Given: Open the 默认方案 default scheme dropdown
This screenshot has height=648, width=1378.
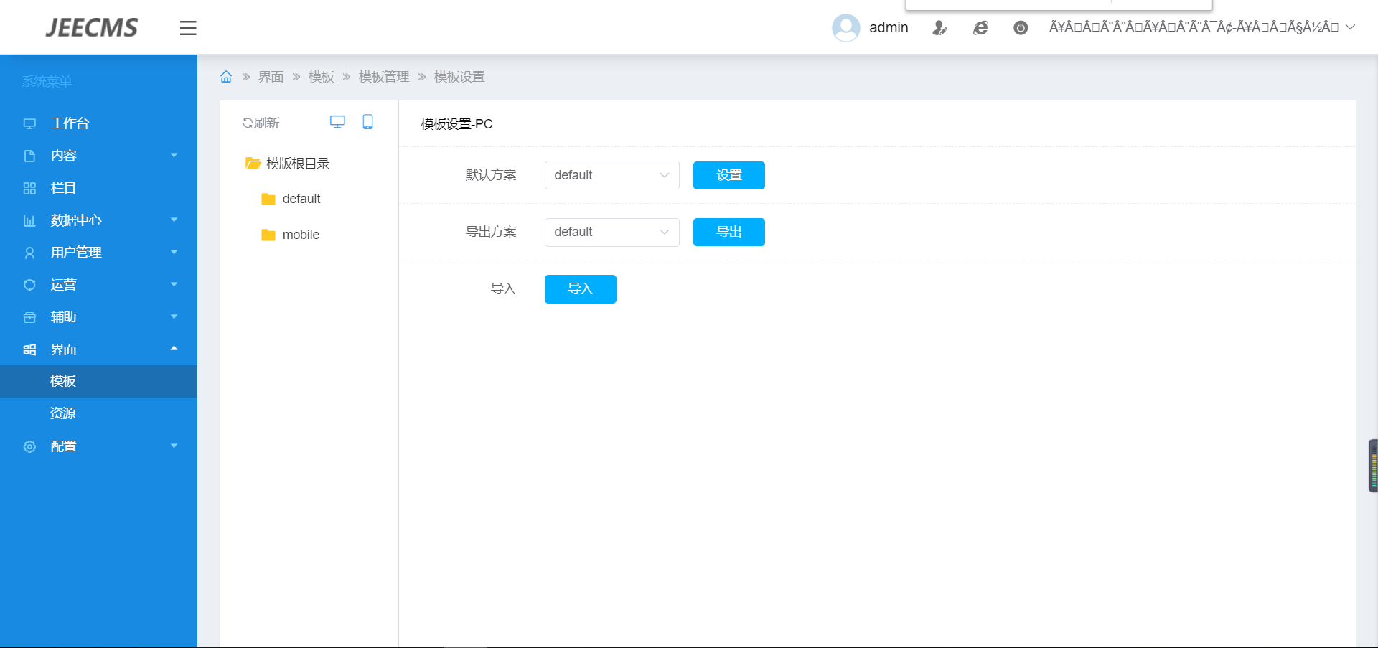Looking at the screenshot, I should point(612,175).
